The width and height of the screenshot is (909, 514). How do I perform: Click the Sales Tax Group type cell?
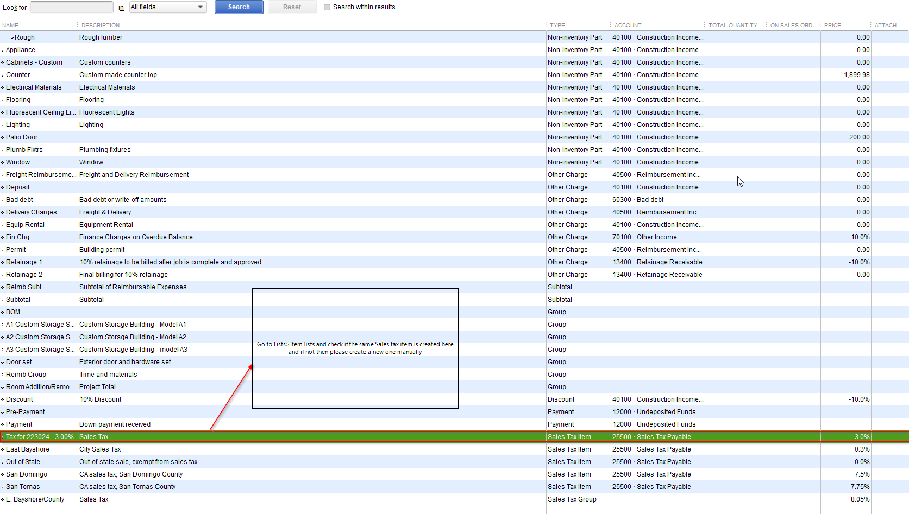572,499
